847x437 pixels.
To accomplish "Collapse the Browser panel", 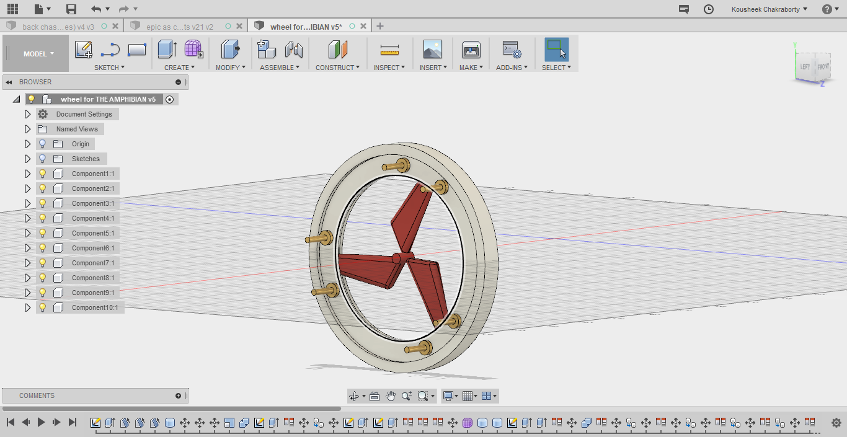I will click(9, 81).
